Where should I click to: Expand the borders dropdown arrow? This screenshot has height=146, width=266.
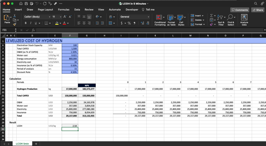50,23
